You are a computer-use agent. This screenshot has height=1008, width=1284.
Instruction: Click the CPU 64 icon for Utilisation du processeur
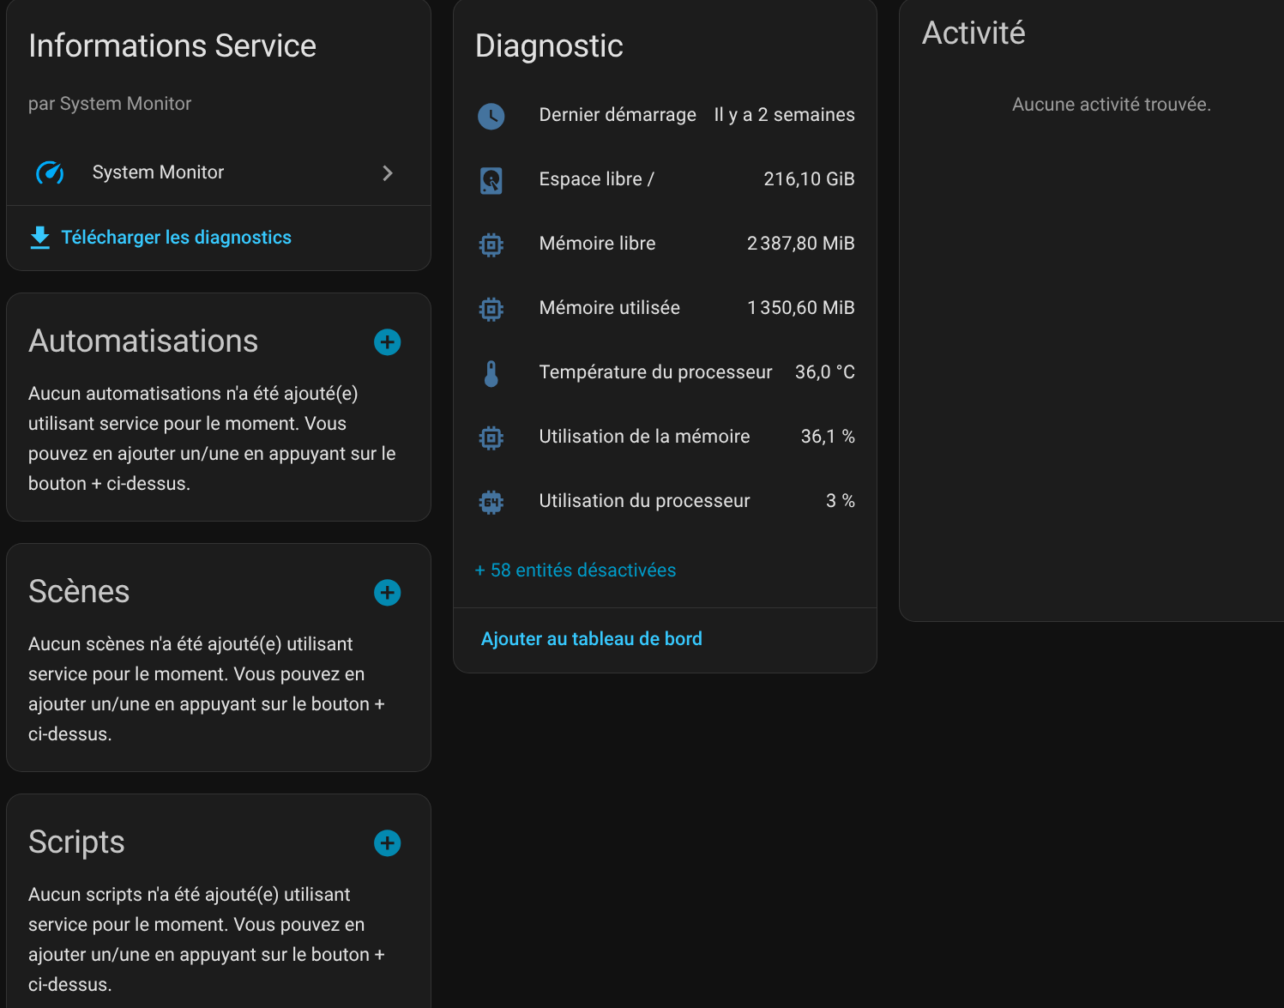click(x=491, y=502)
